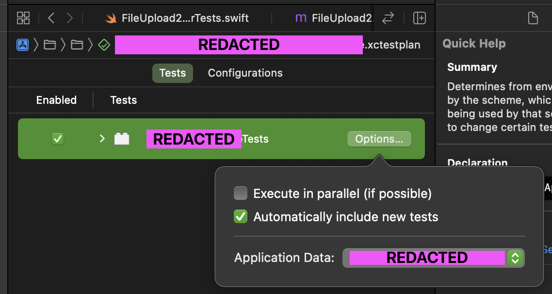Select the first folder in the jump bar
Viewport: 552px width, 294px height.
pyautogui.click(x=49, y=45)
